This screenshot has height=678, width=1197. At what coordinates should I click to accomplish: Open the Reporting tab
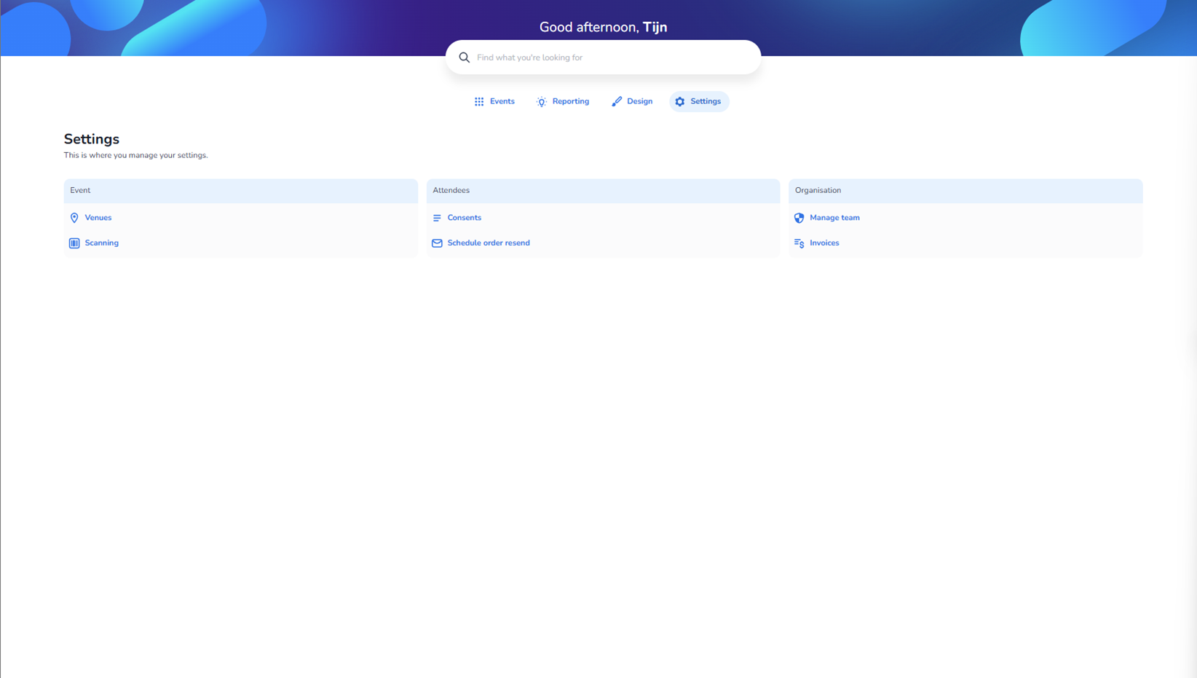pos(570,101)
